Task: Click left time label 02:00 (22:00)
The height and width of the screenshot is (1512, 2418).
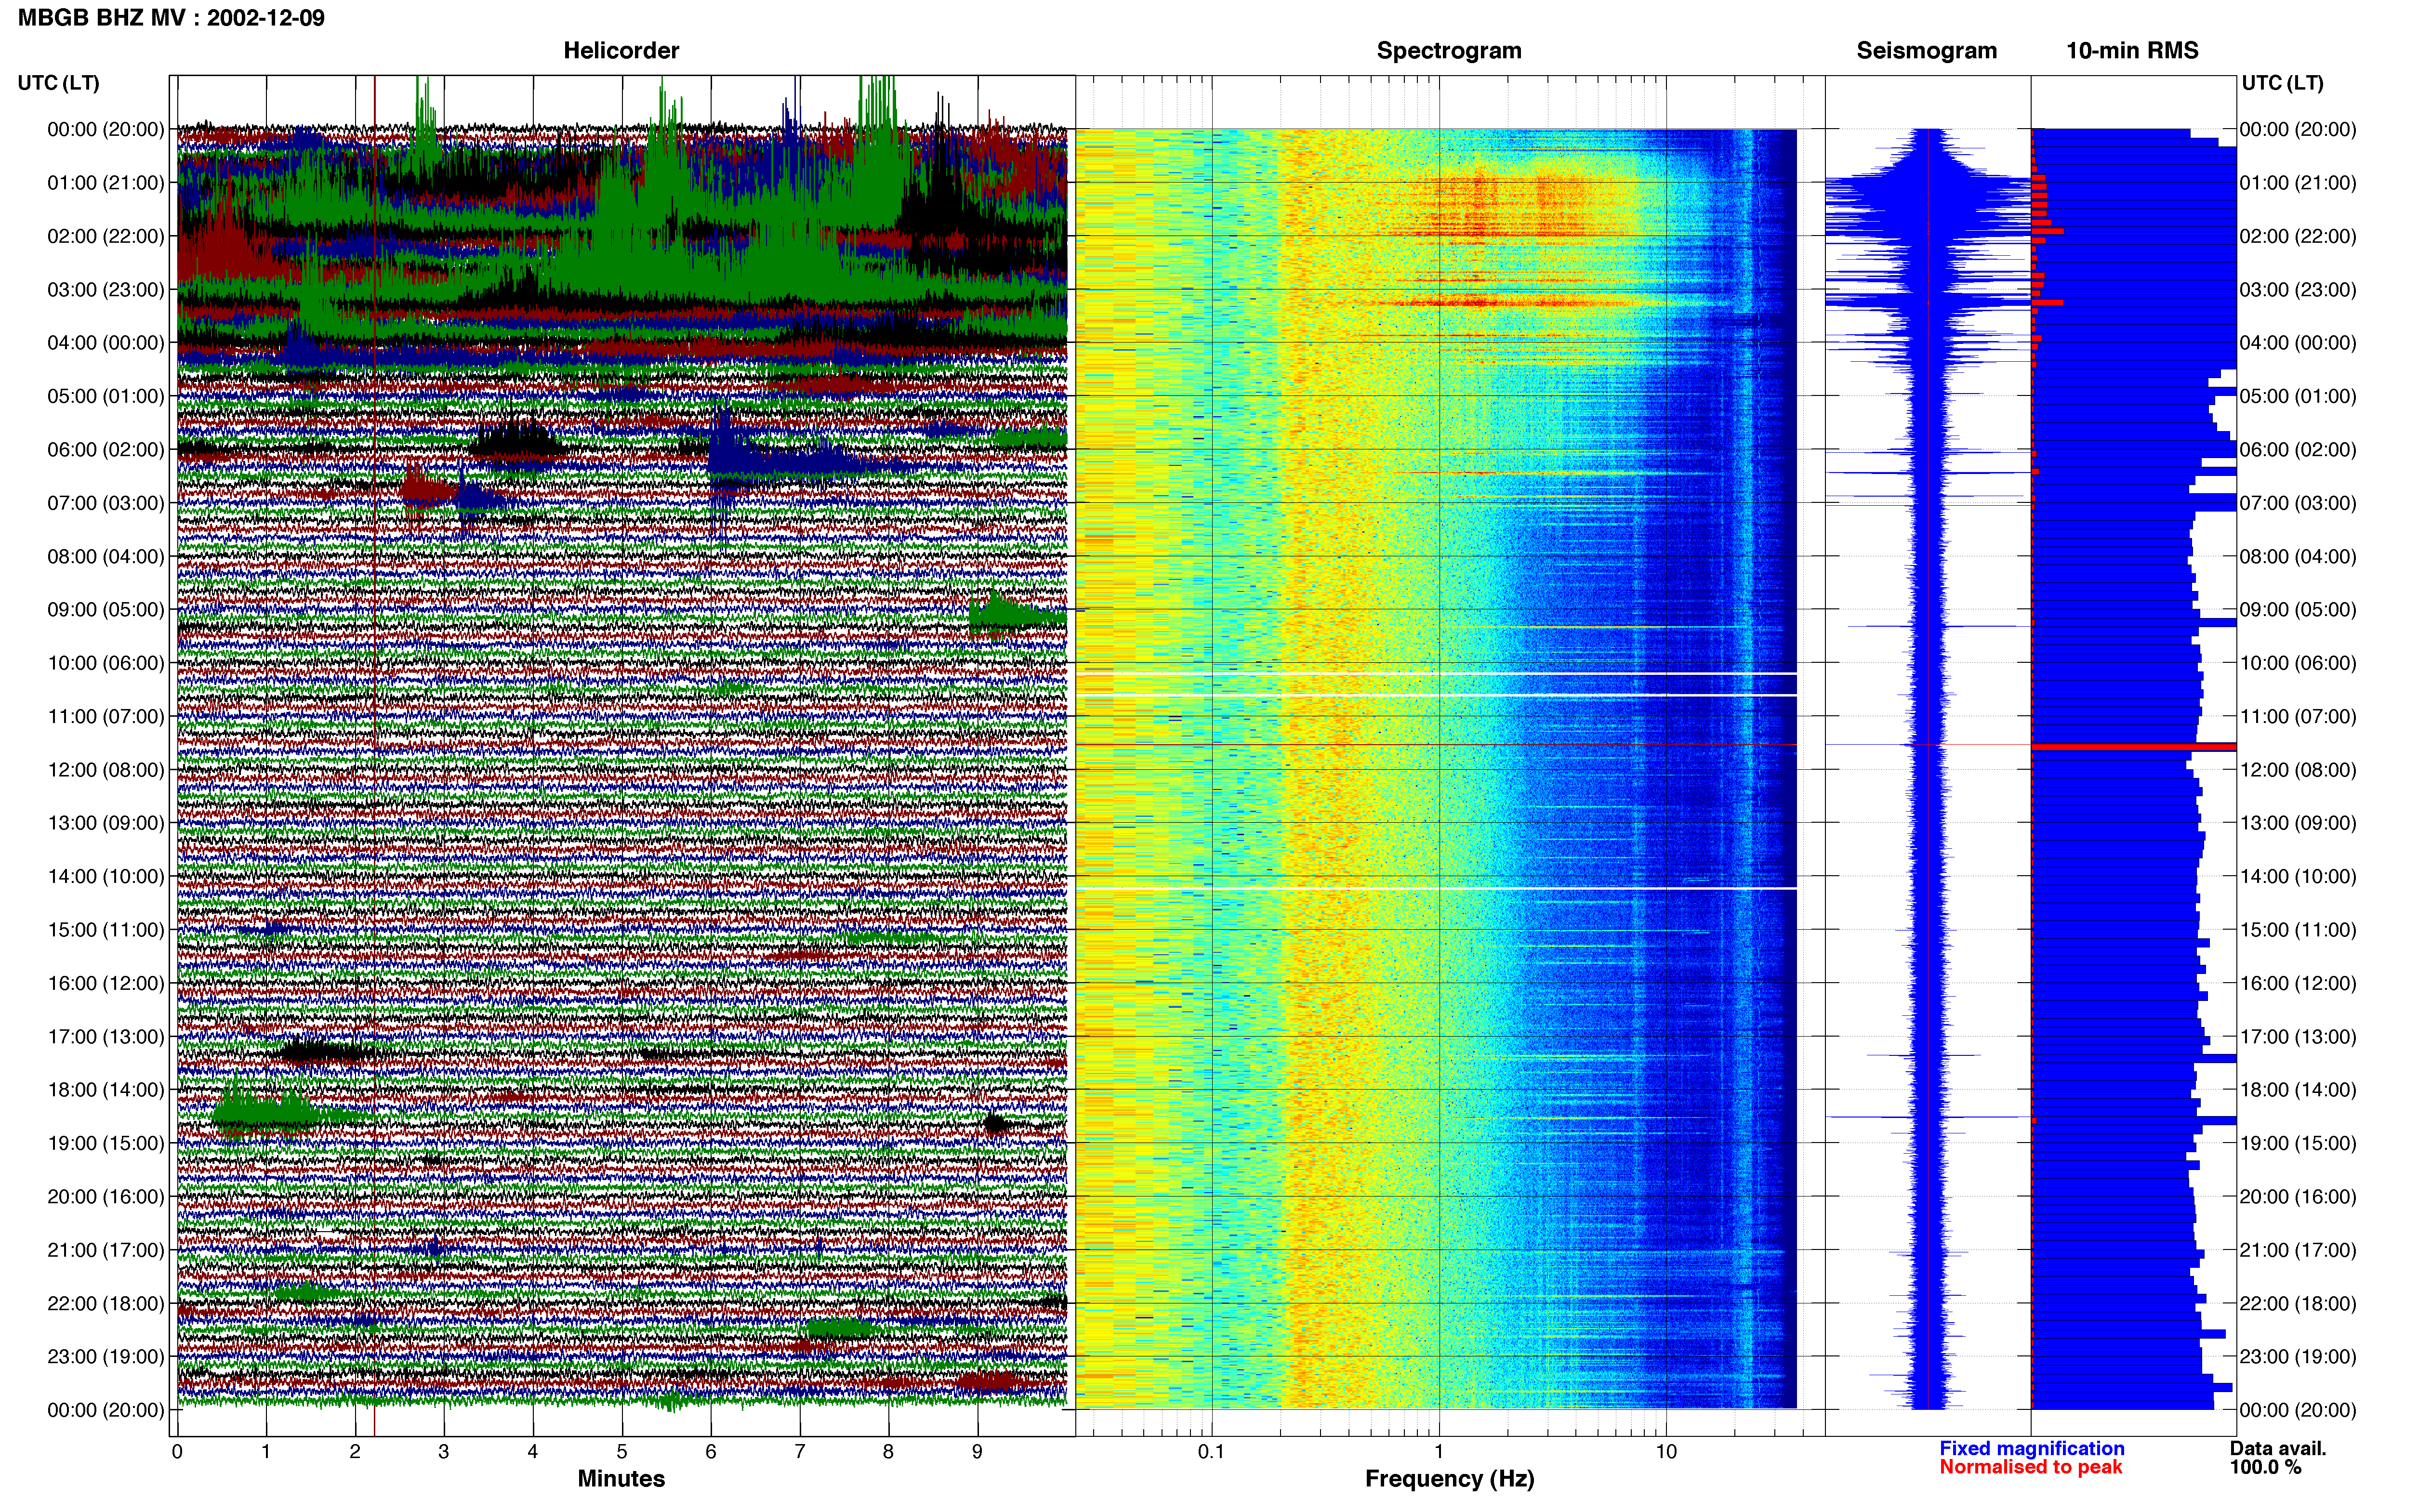Action: (106, 236)
